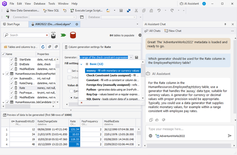Image resolution: width=237 pixels, height=155 pixels.
Task: Click the Undo arrow icon
Action: pos(159,10)
